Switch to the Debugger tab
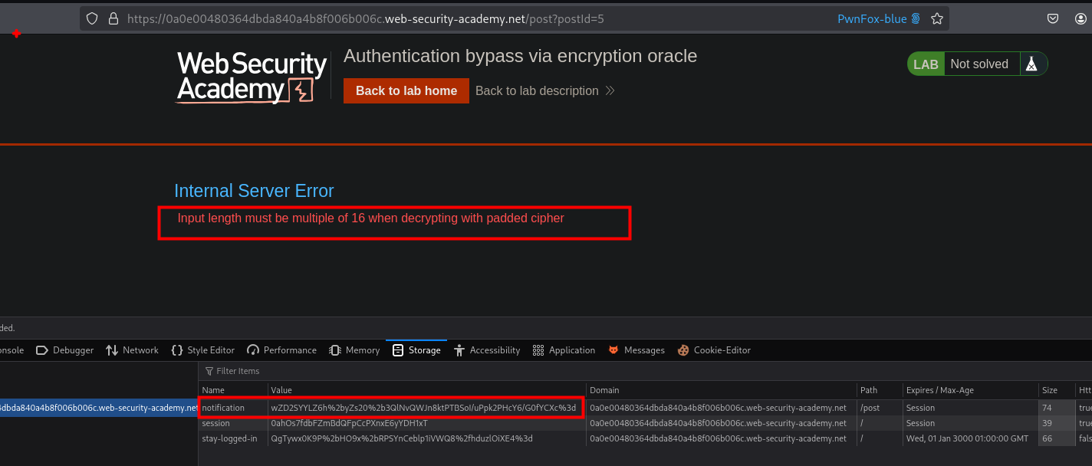The image size is (1092, 466). 64,350
